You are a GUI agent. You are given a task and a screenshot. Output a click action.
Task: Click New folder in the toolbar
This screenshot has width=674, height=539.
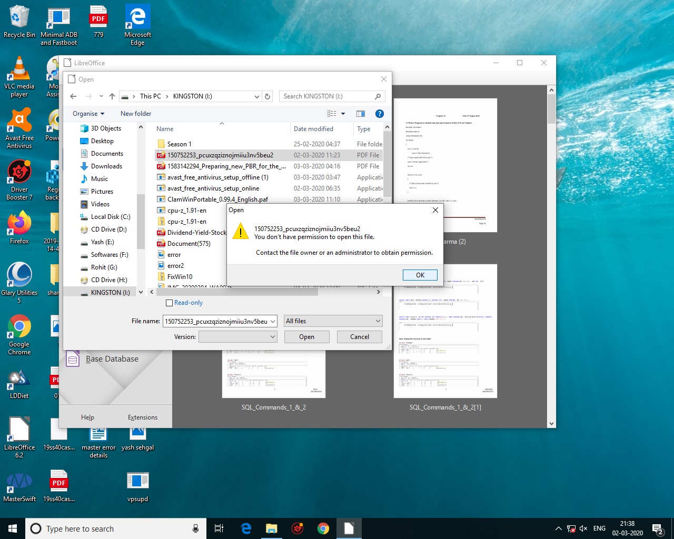coord(136,114)
